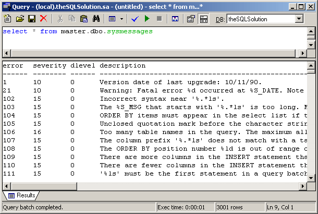Click the results pane scroll up arrow
Image resolution: width=318 pixels, height=214 pixels.
tap(311, 65)
